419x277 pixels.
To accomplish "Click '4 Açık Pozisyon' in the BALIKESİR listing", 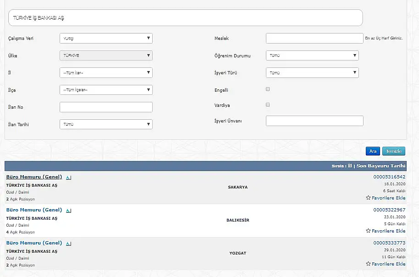I will [21, 232].
